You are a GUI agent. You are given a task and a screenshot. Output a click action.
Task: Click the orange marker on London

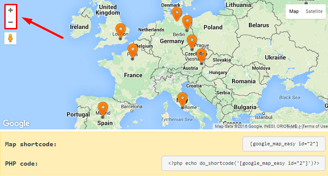[x=121, y=30]
